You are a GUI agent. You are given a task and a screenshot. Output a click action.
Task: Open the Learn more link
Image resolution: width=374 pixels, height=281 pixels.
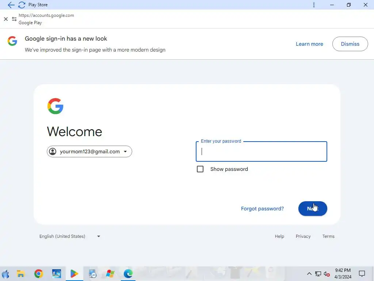tap(309, 44)
